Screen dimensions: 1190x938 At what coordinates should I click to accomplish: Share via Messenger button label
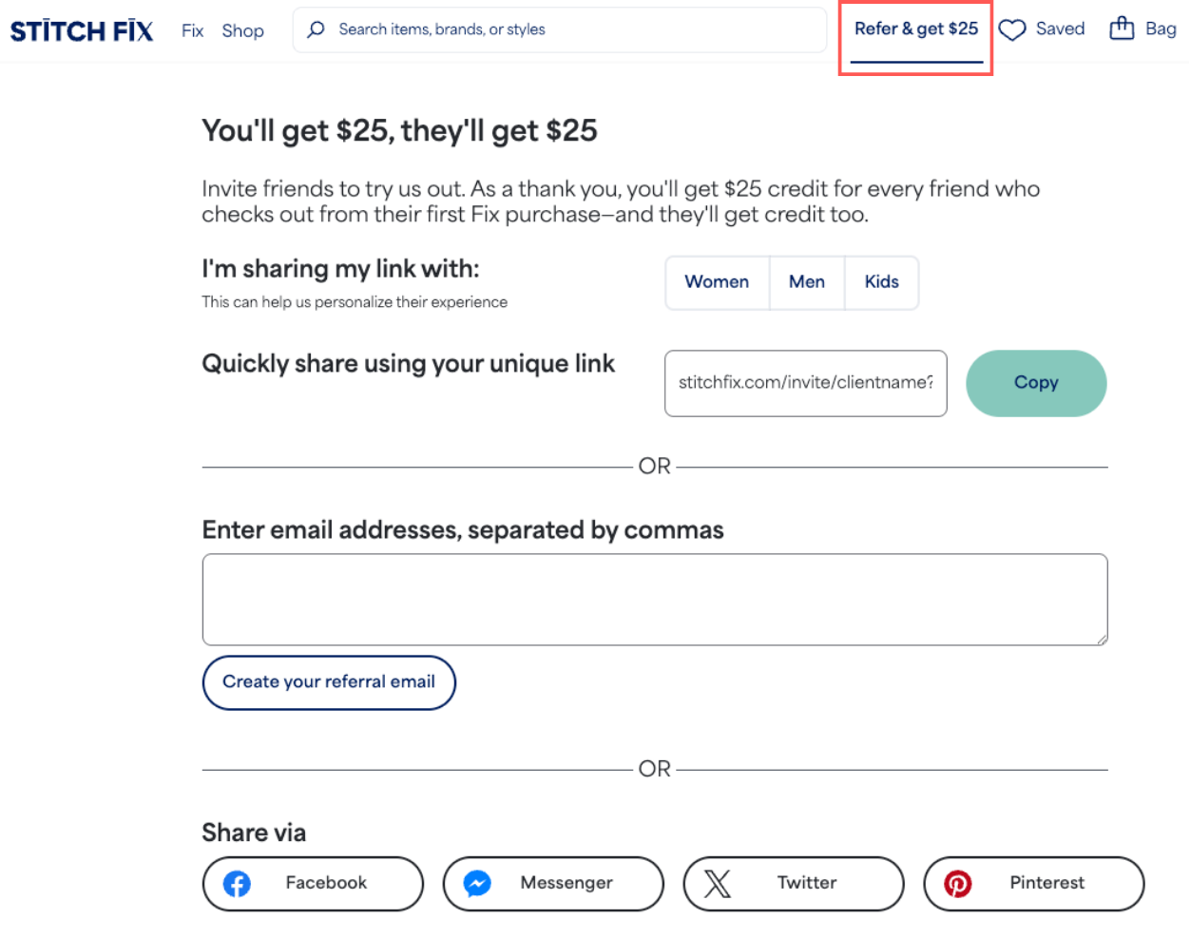(566, 883)
